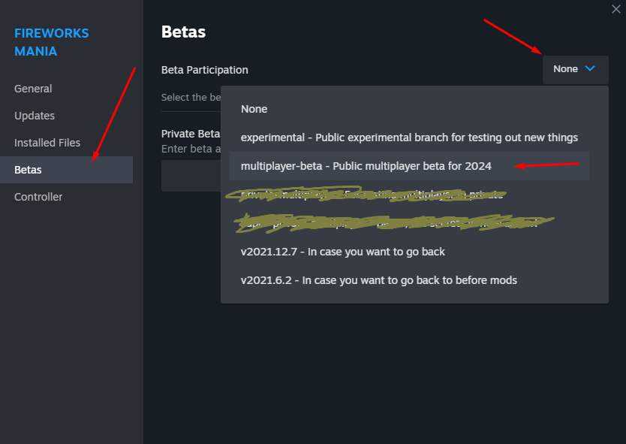The image size is (626, 444).
Task: Choose v2021.6.2 before mods branch
Action: click(378, 280)
